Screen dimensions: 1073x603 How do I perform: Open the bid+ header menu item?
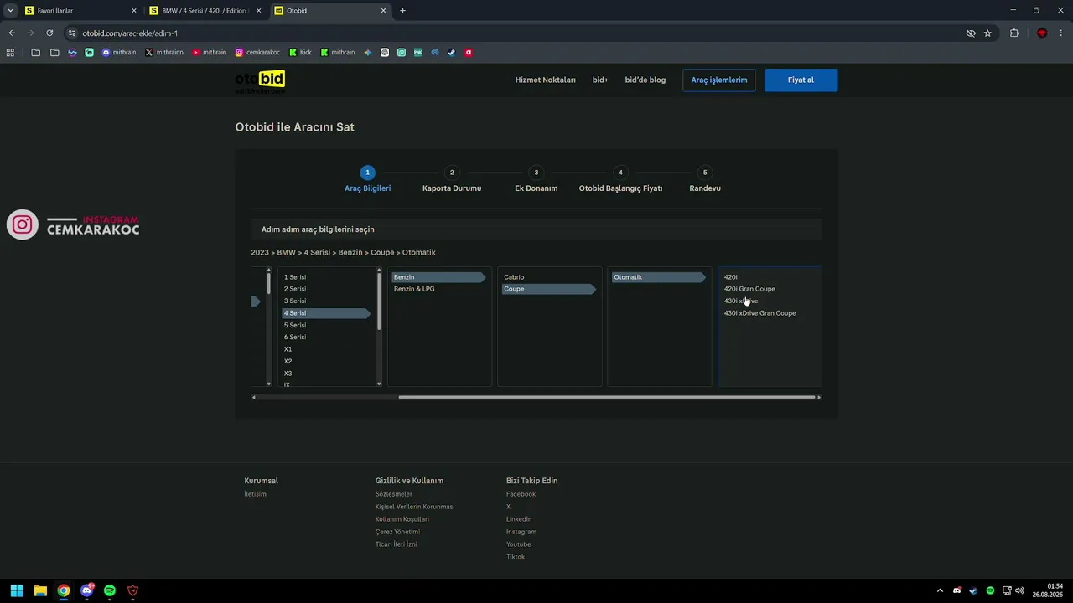pos(600,80)
